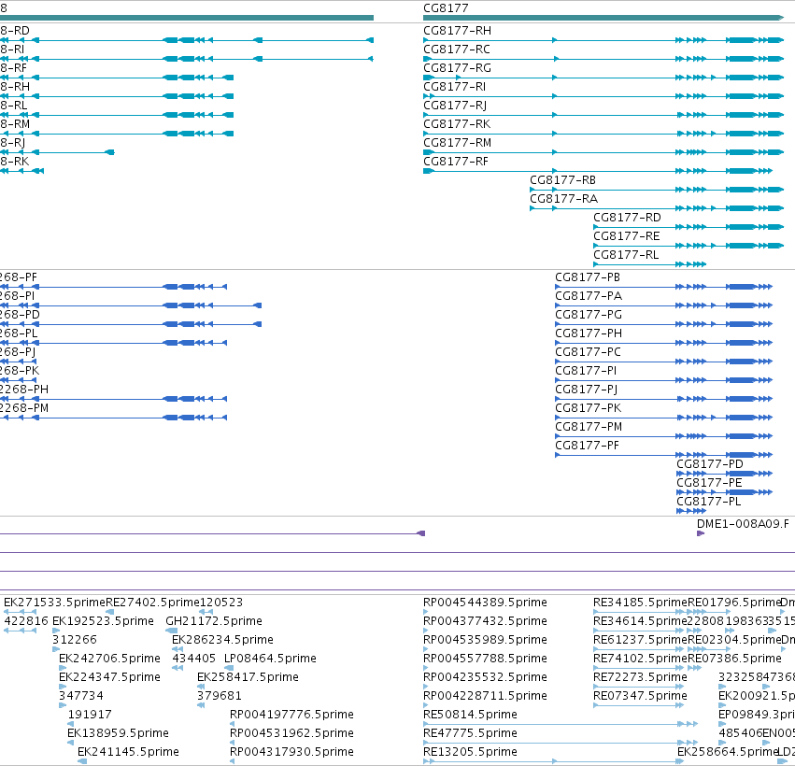Click EST entry 434405
This screenshot has width=795, height=766.
[193, 659]
